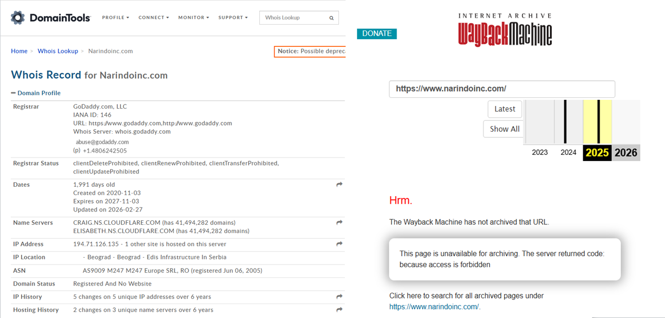This screenshot has width=665, height=318.
Task: Go to the Home breadcrumb link
Action: 19,51
